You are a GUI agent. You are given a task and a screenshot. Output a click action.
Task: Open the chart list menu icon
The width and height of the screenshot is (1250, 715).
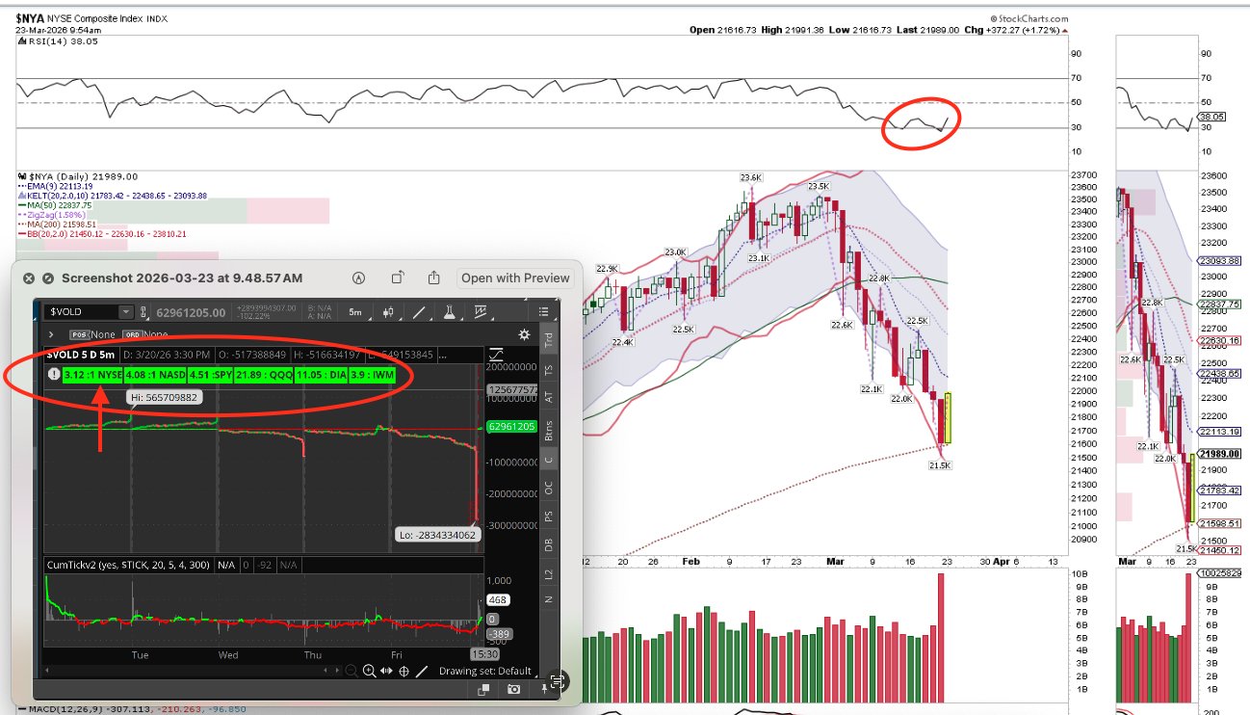[x=544, y=312]
